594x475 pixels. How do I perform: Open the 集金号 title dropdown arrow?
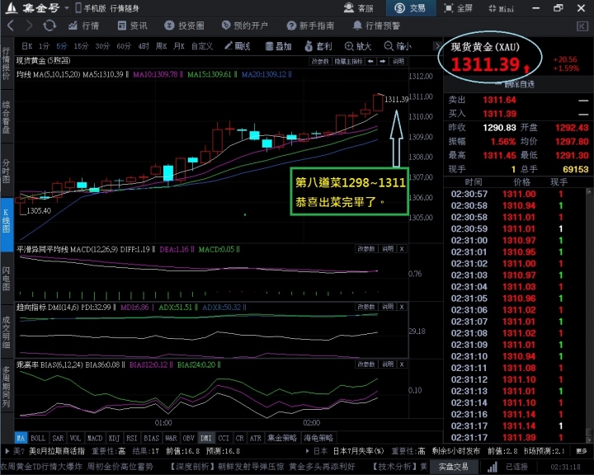pos(67,8)
